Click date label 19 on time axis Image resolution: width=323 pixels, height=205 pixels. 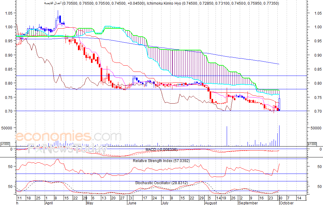224,198
